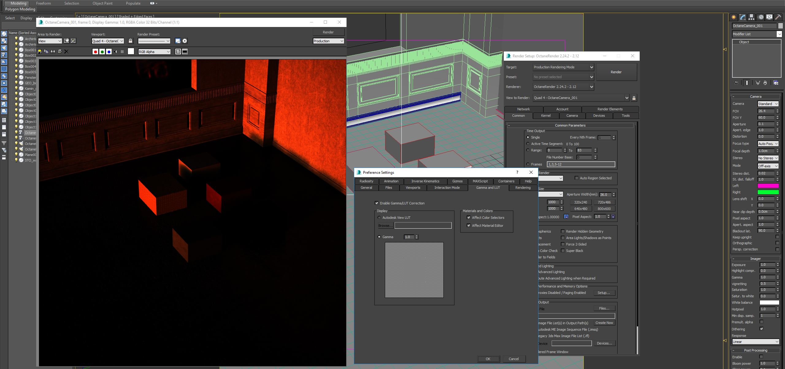Screen dimensions: 785x369
Task: Open the Kernel tab in Render Setup
Action: [546, 116]
